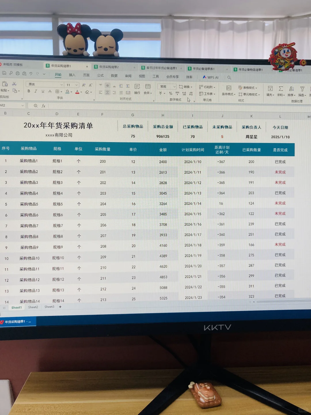The width and height of the screenshot is (311, 415).
Task: Click the percent style % icon
Action: 170,93
